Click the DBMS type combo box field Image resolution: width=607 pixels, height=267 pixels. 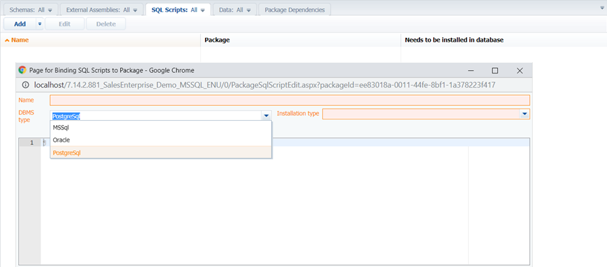click(156, 115)
